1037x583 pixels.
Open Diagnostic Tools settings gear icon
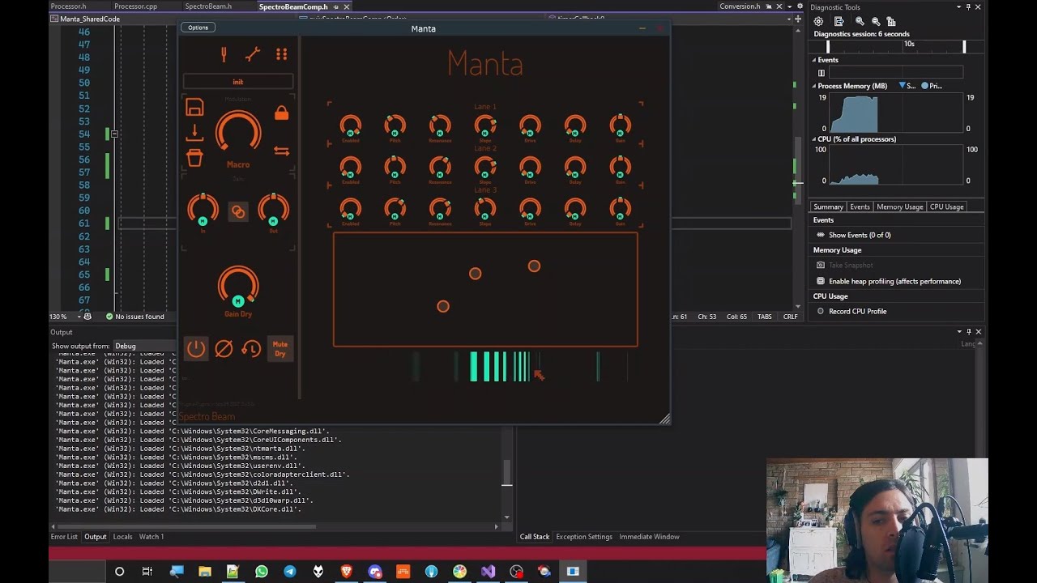[x=818, y=22]
